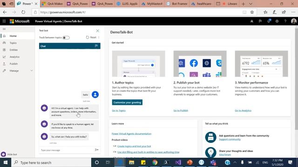Image resolution: width=298 pixels, height=167 pixels.
Task: Follow the Go to Analytics link
Action: [x=243, y=110]
